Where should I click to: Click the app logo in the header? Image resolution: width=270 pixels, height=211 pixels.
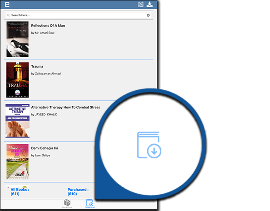click(7, 5)
